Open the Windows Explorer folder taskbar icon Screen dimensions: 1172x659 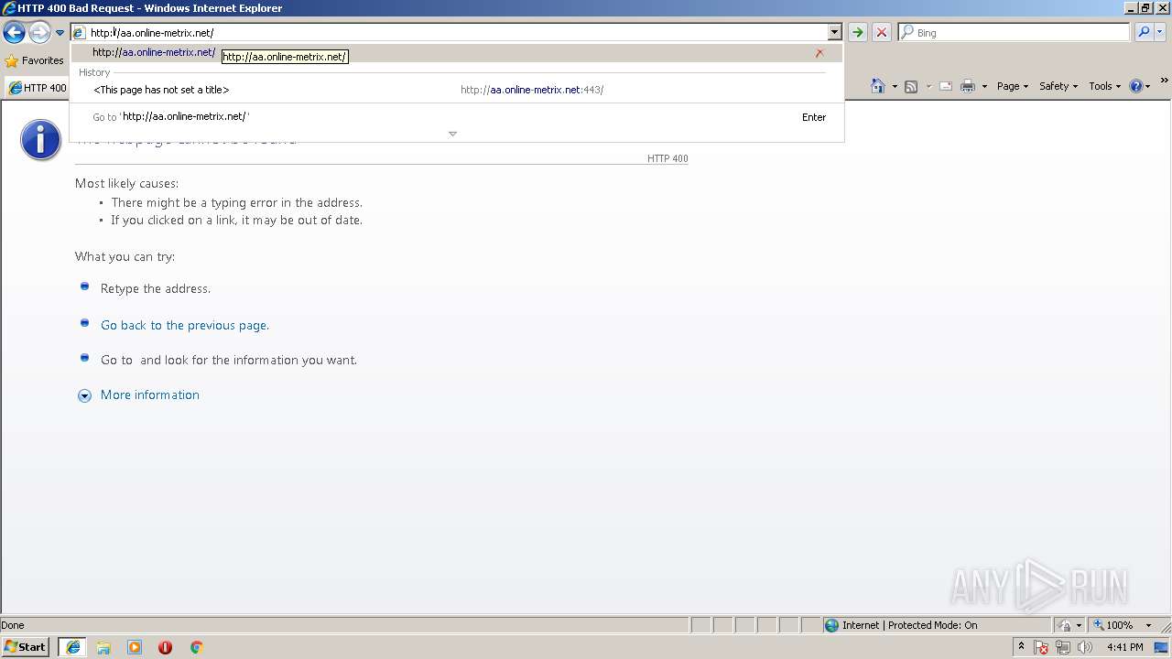click(103, 647)
